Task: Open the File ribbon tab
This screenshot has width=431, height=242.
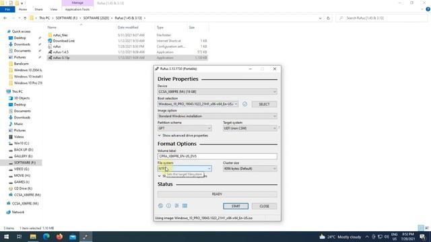Action: (x=7, y=9)
